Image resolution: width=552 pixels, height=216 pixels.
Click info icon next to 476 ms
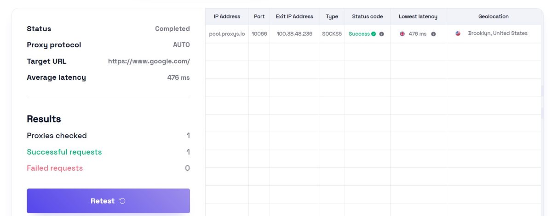coord(433,34)
